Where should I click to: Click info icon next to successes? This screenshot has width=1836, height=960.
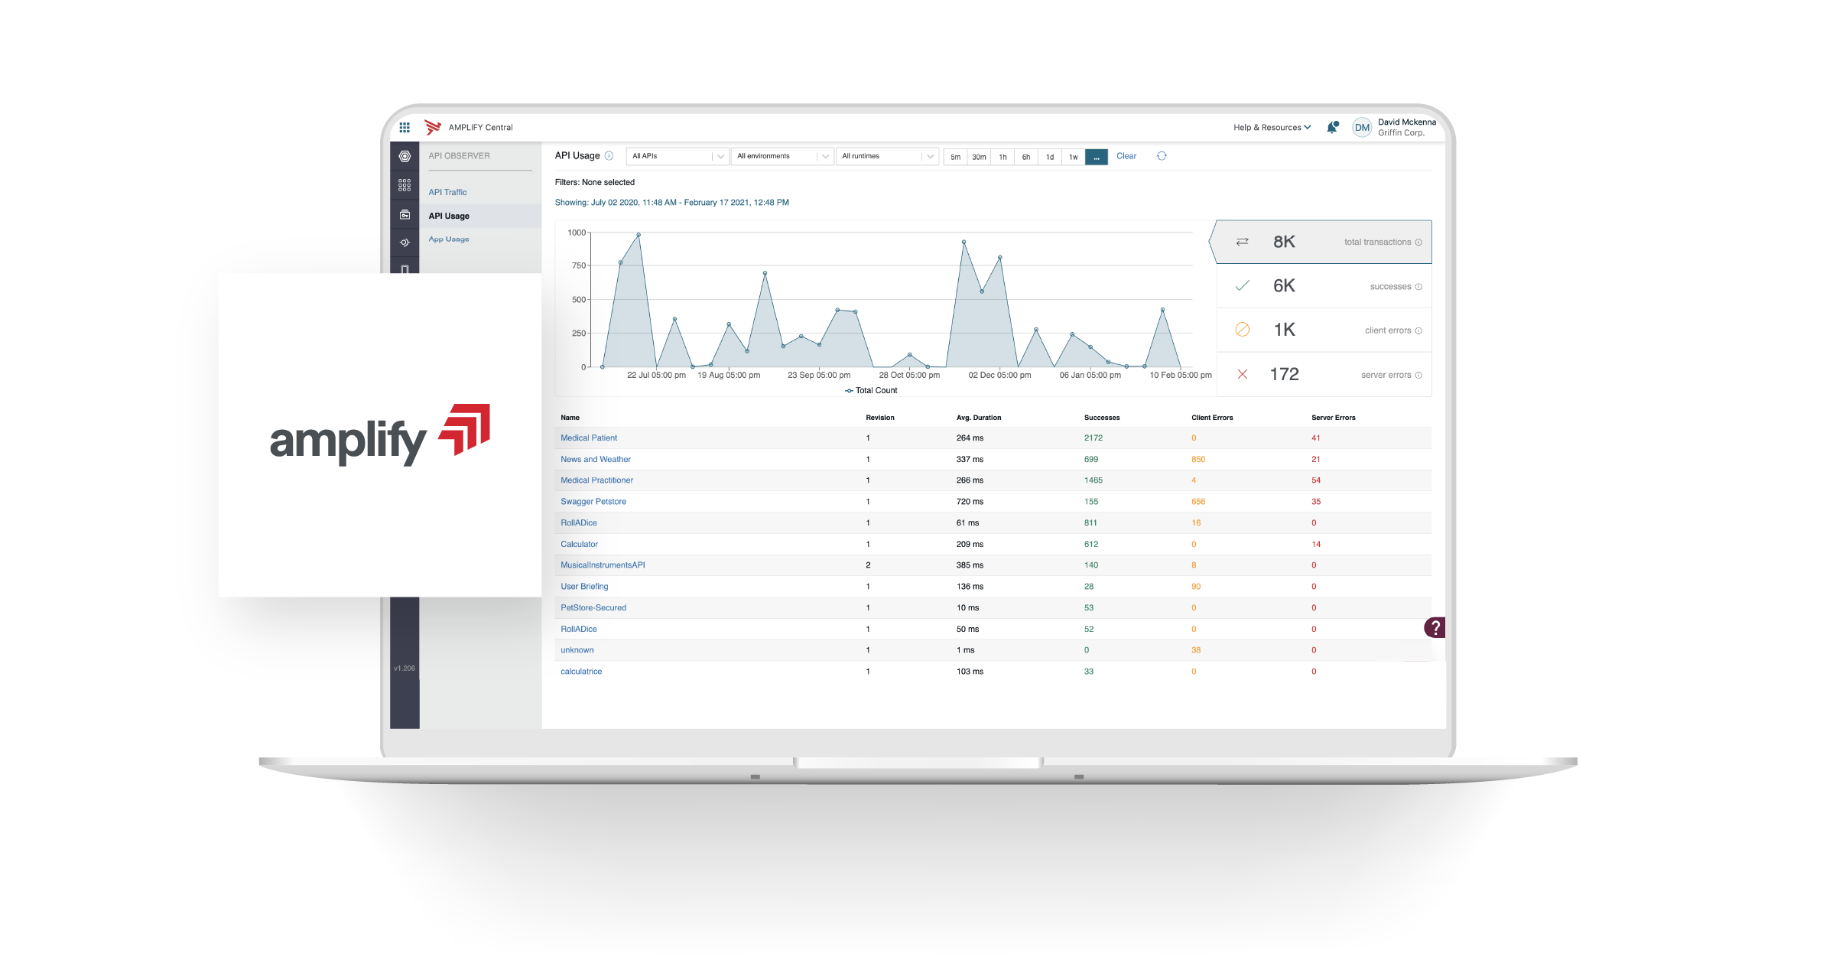(1418, 287)
